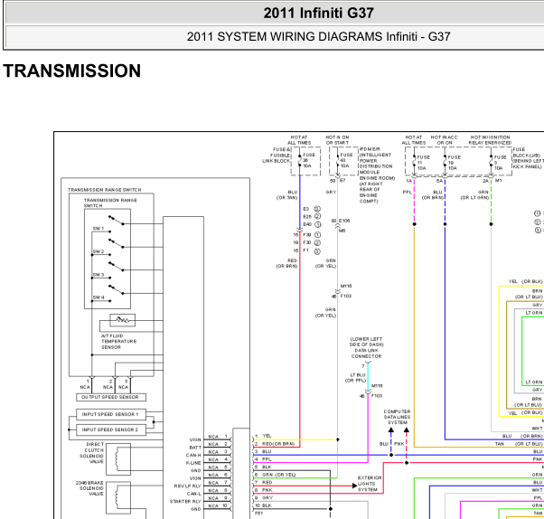This screenshot has height=519, width=544.
Task: Click the 'SW 2' switch label
Action: (98, 251)
